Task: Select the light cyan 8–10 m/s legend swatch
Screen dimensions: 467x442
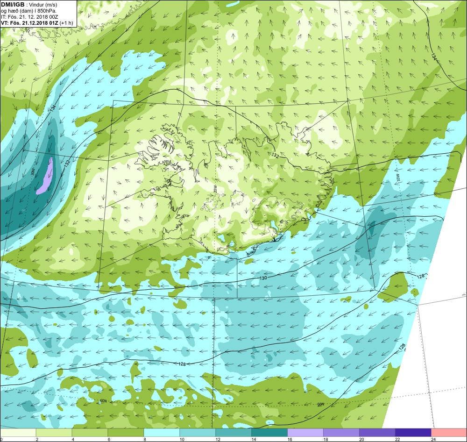Action: tap(162, 432)
